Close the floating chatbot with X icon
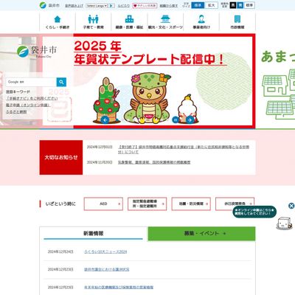 (x=291, y=206)
